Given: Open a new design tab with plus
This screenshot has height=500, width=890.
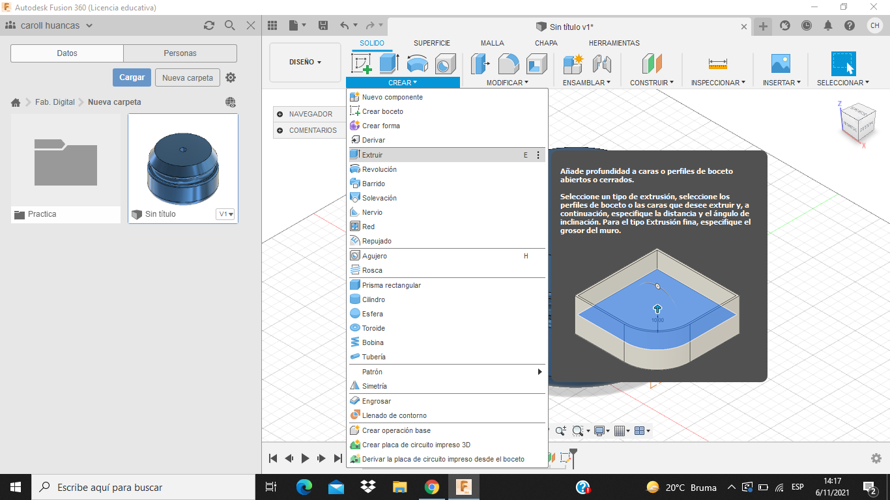Looking at the screenshot, I should 763,26.
